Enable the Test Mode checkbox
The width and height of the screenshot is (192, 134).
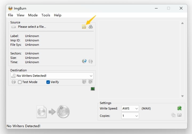point(20,82)
